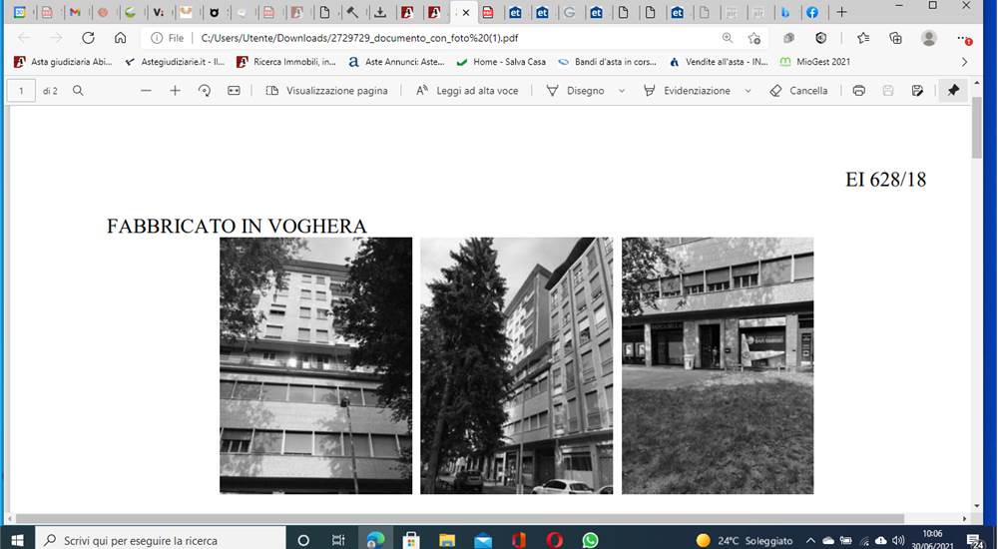
Task: Click the storefront and lawn photo
Action: point(718,365)
